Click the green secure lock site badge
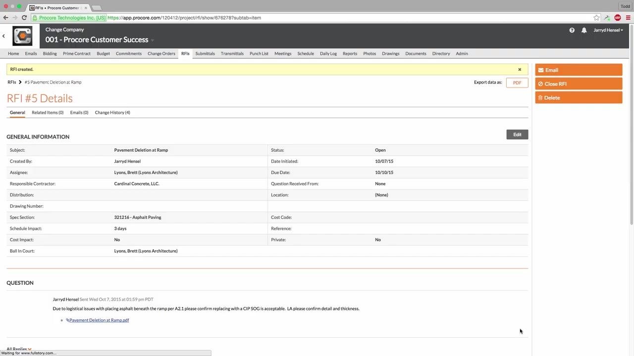Image resolution: width=634 pixels, height=356 pixels. [x=69, y=18]
